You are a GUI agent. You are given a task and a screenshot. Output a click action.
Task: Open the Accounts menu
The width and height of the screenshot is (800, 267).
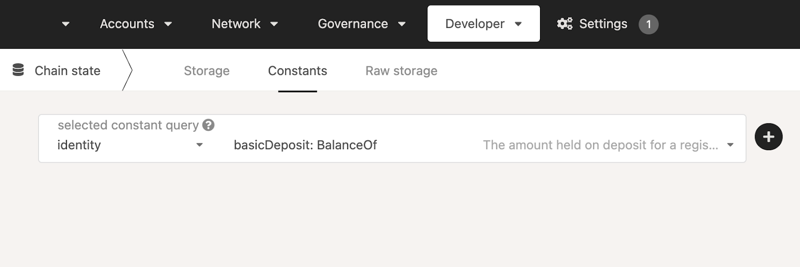coord(127,24)
